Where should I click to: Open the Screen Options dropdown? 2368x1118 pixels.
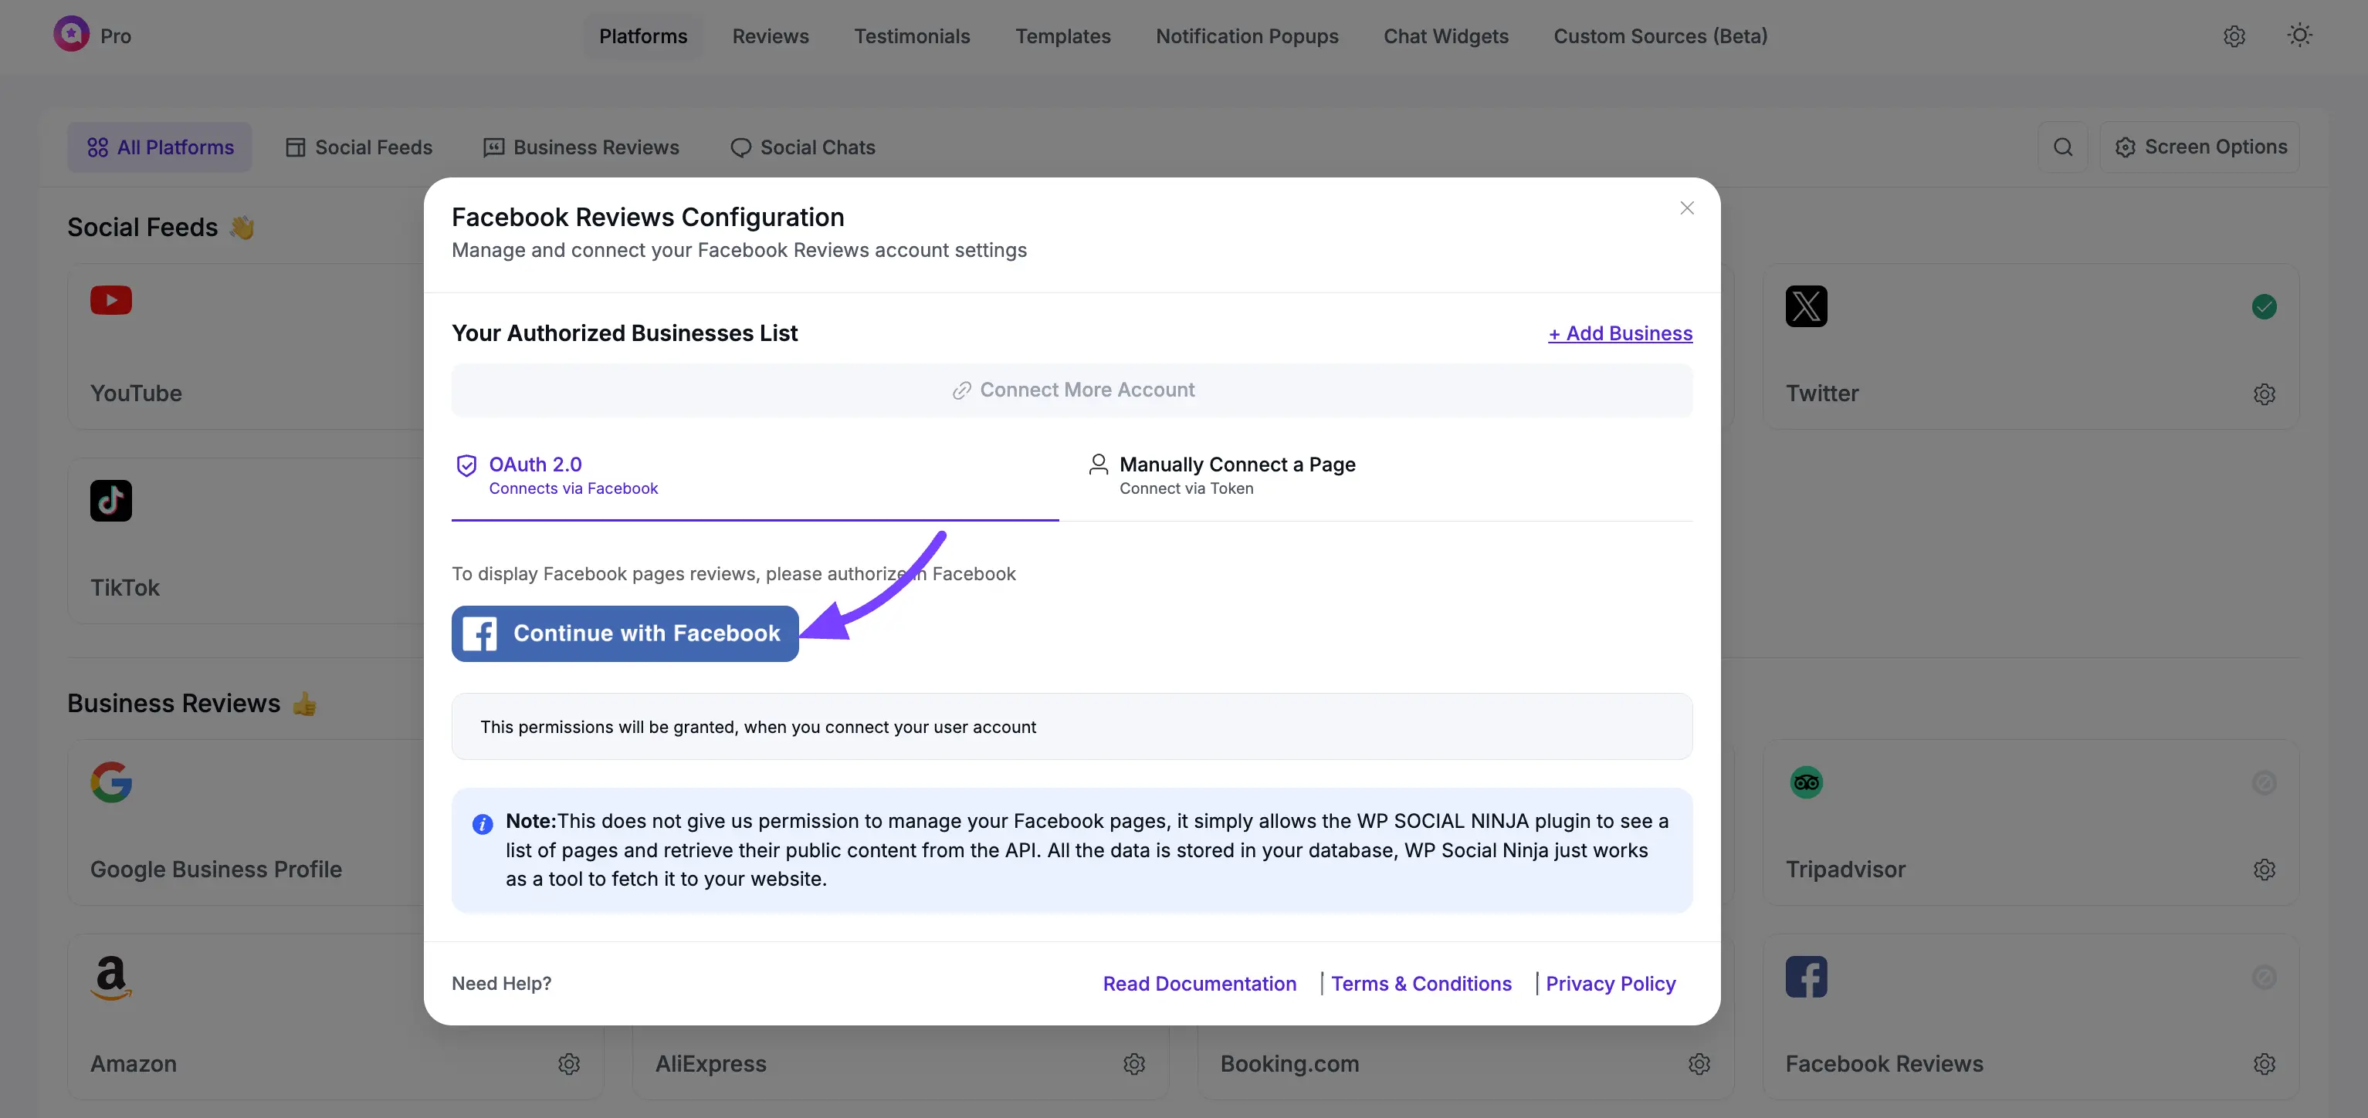click(x=2200, y=147)
